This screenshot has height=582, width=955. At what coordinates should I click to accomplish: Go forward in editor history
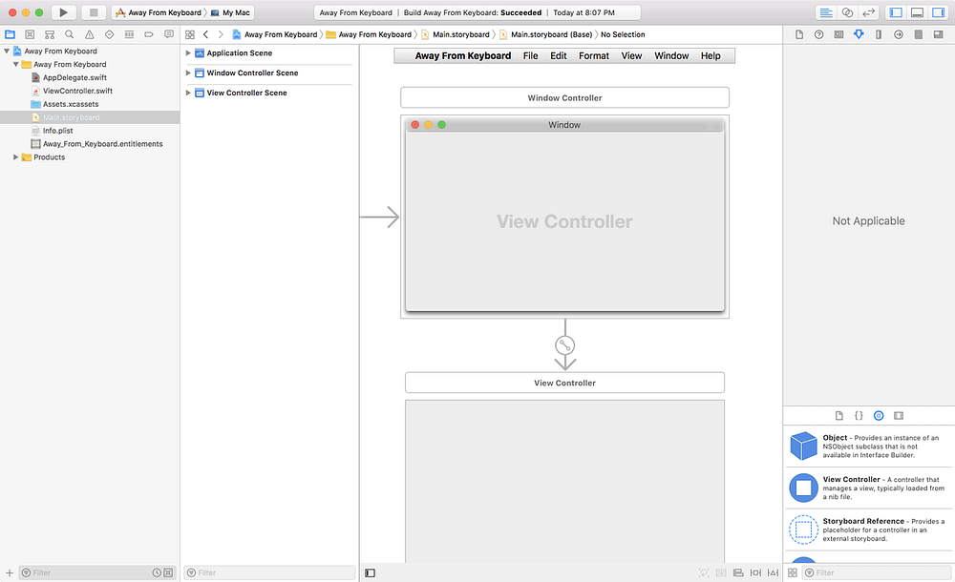coord(221,34)
